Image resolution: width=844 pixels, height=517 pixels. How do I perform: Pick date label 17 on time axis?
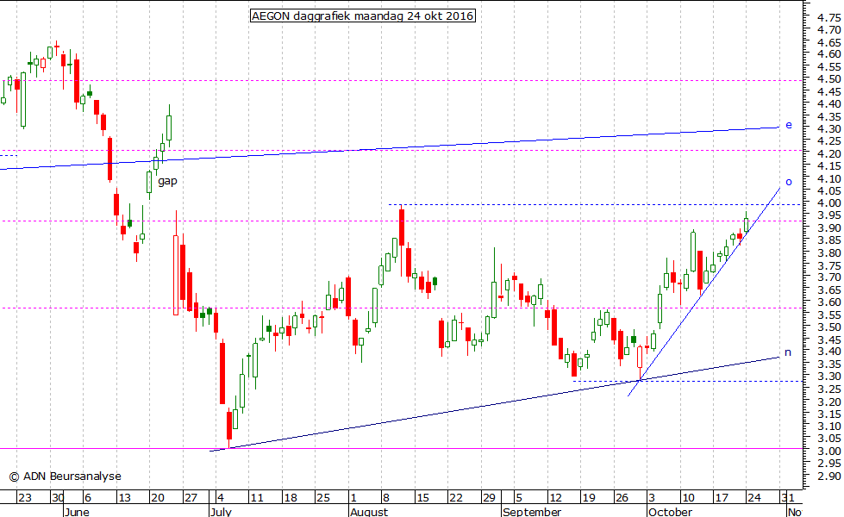[x=722, y=498]
